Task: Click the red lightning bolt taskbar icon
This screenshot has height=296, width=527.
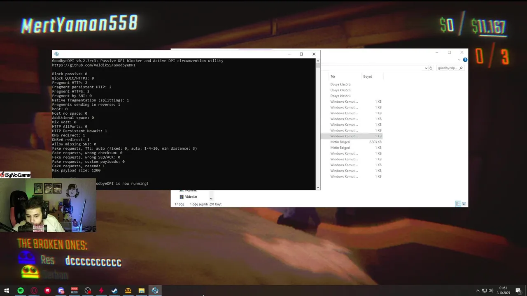Action: point(101,291)
